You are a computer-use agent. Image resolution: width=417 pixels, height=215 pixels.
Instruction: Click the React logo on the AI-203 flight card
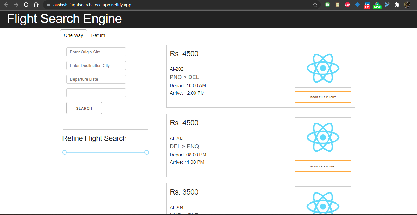(323, 137)
